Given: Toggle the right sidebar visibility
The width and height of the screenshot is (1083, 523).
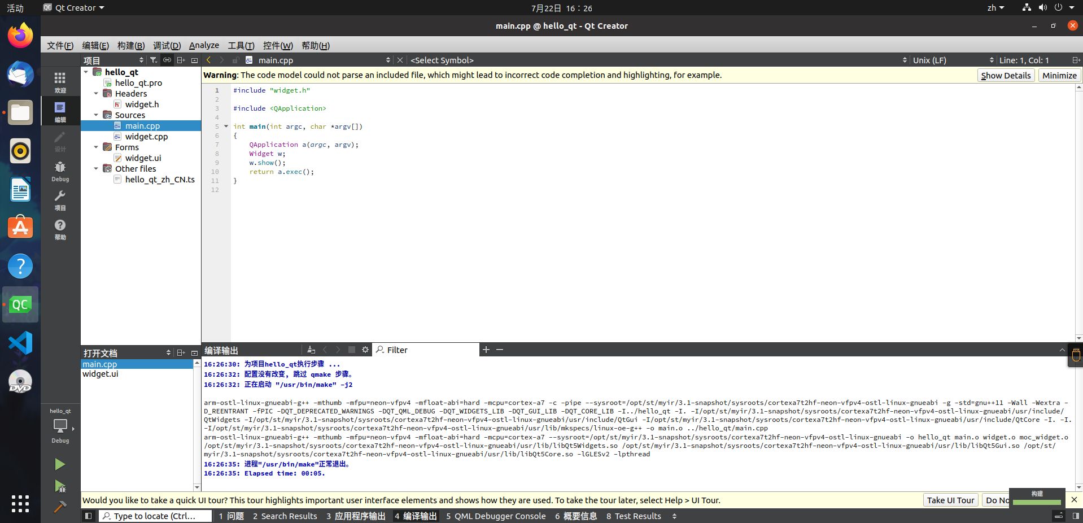Looking at the screenshot, I should (1076, 516).
